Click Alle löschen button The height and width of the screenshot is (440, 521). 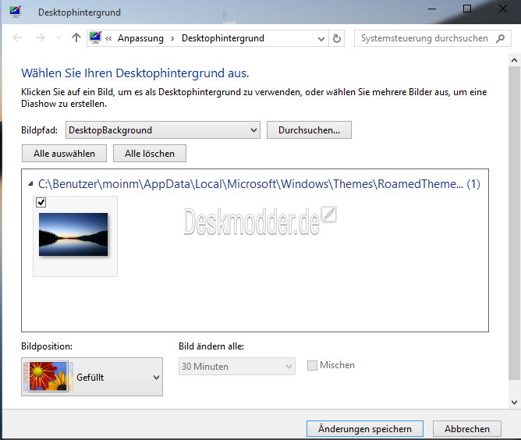pyautogui.click(x=150, y=154)
